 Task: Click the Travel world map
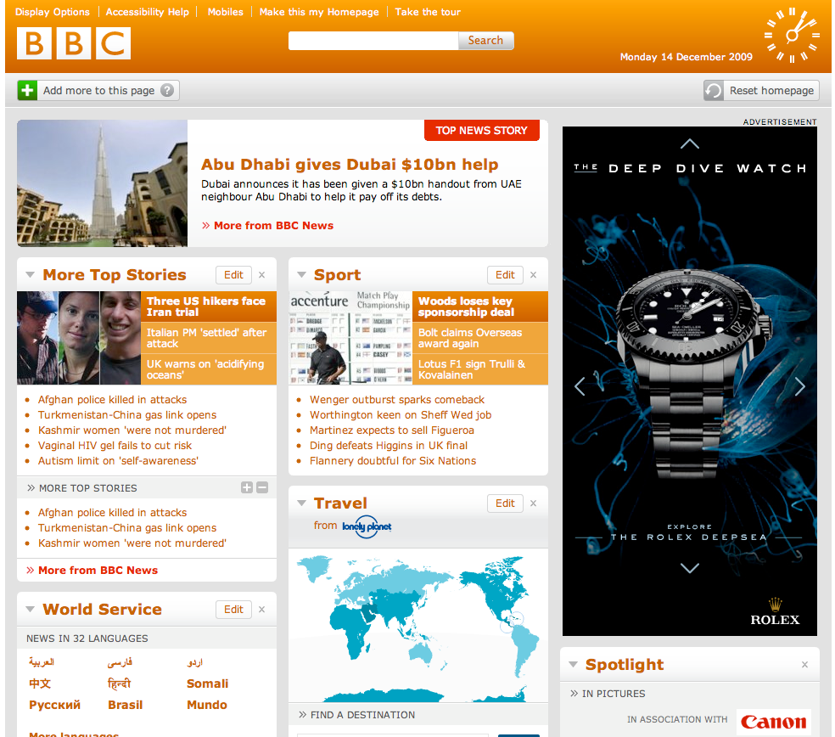coord(418,627)
